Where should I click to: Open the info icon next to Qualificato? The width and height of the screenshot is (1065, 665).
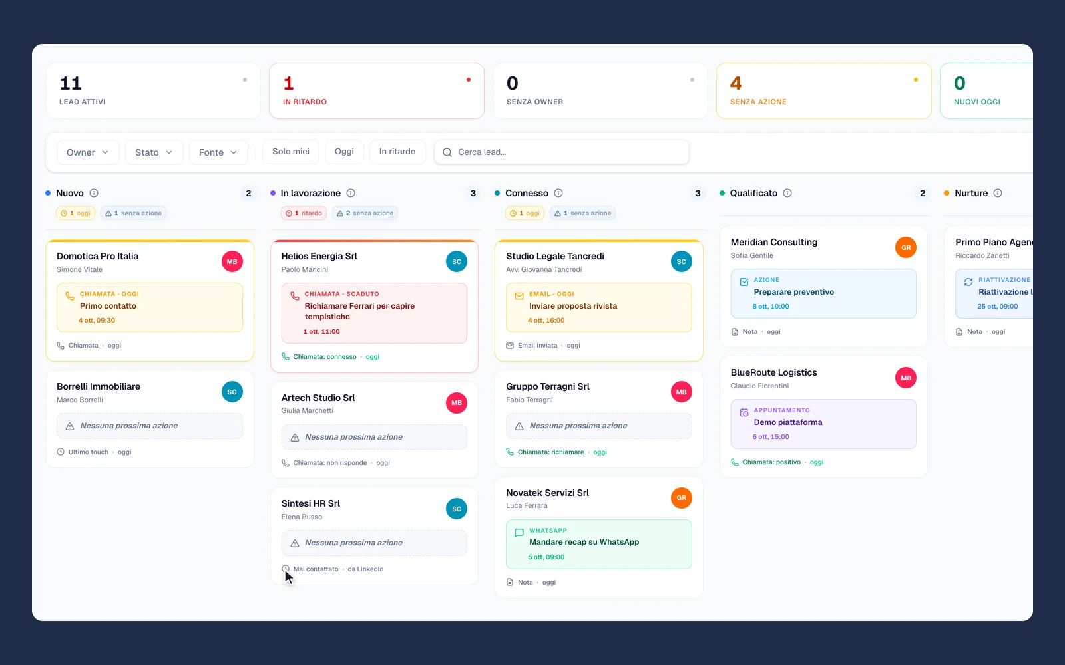click(x=787, y=193)
